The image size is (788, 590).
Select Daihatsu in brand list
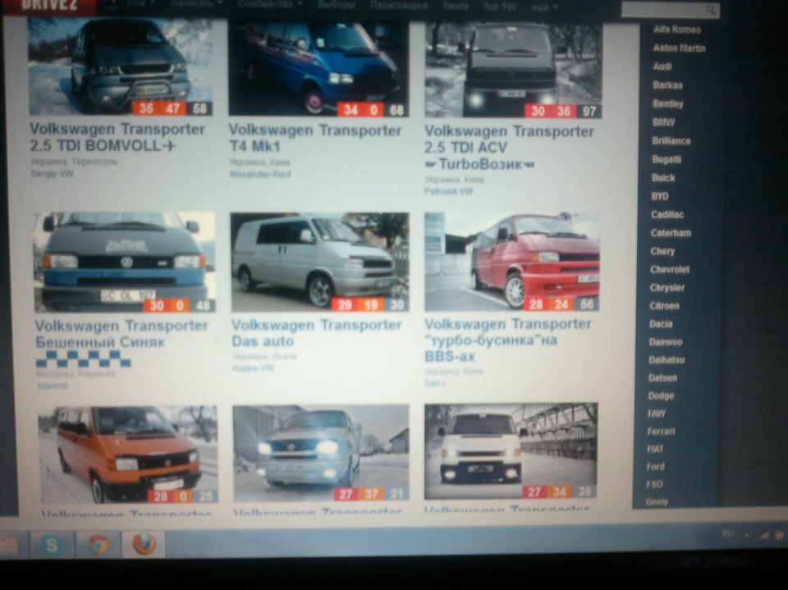(667, 360)
